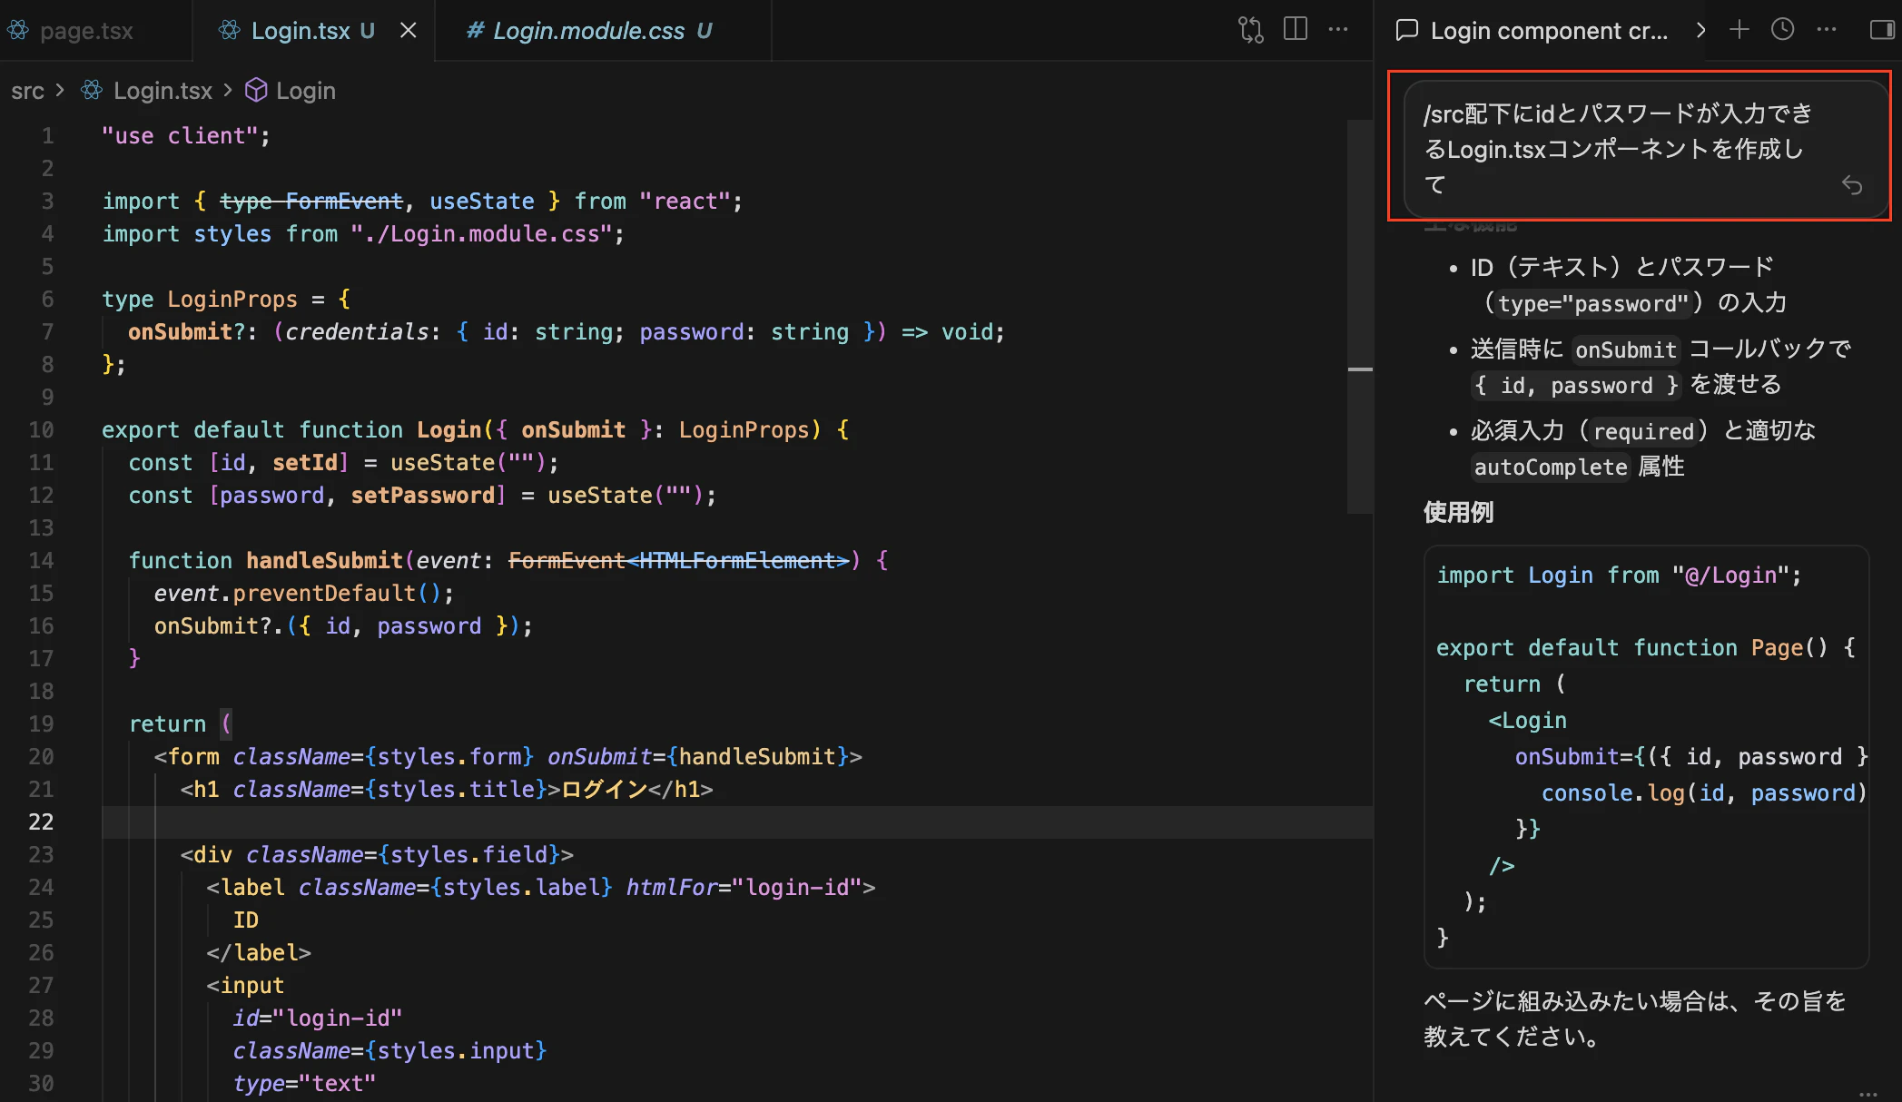Open source control compare changes icon
Screen dimensions: 1902x1102
point(1251,30)
